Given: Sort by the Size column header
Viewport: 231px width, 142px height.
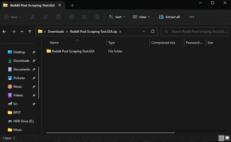Looking at the screenshot, I should click(x=210, y=43).
